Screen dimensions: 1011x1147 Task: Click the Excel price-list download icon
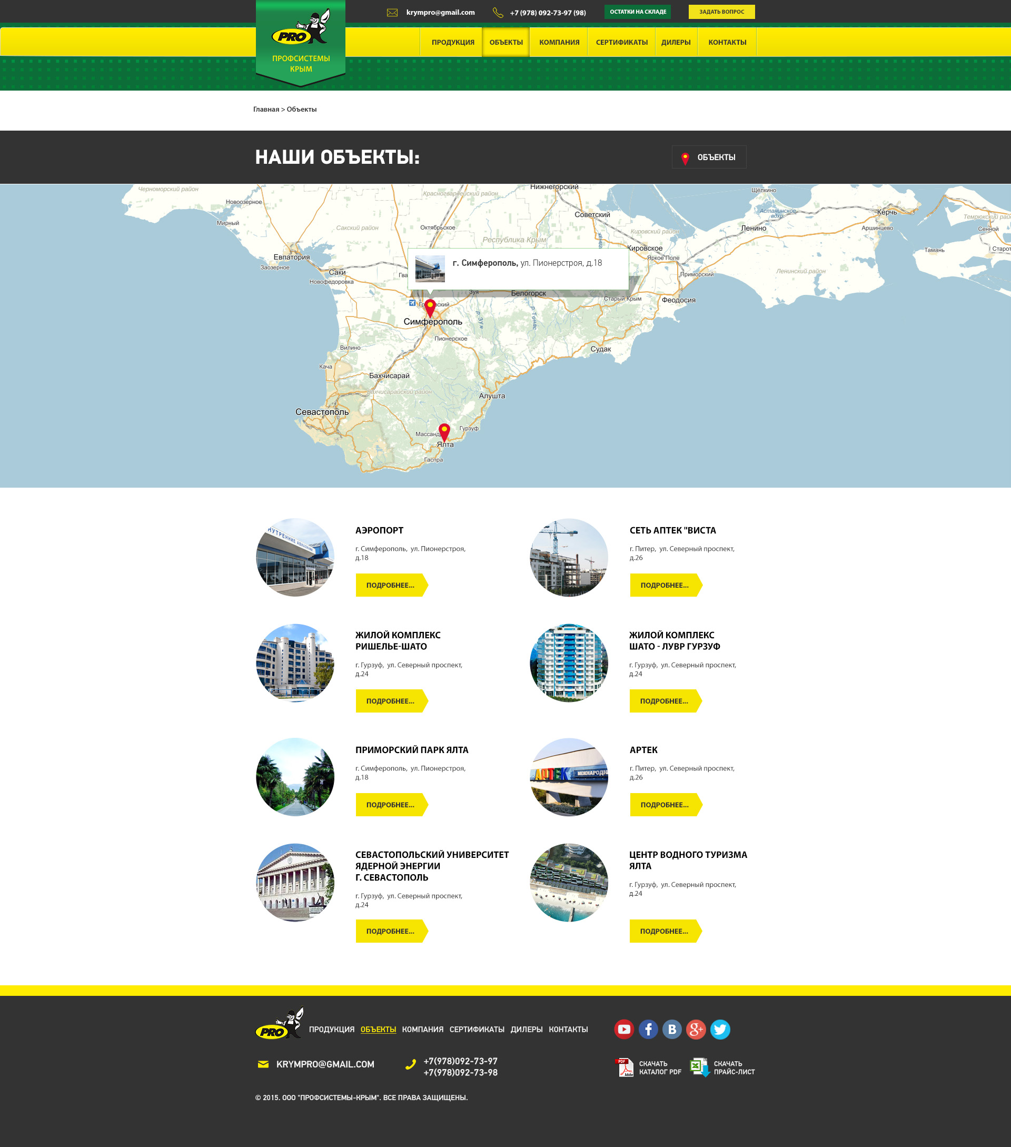click(x=699, y=1067)
